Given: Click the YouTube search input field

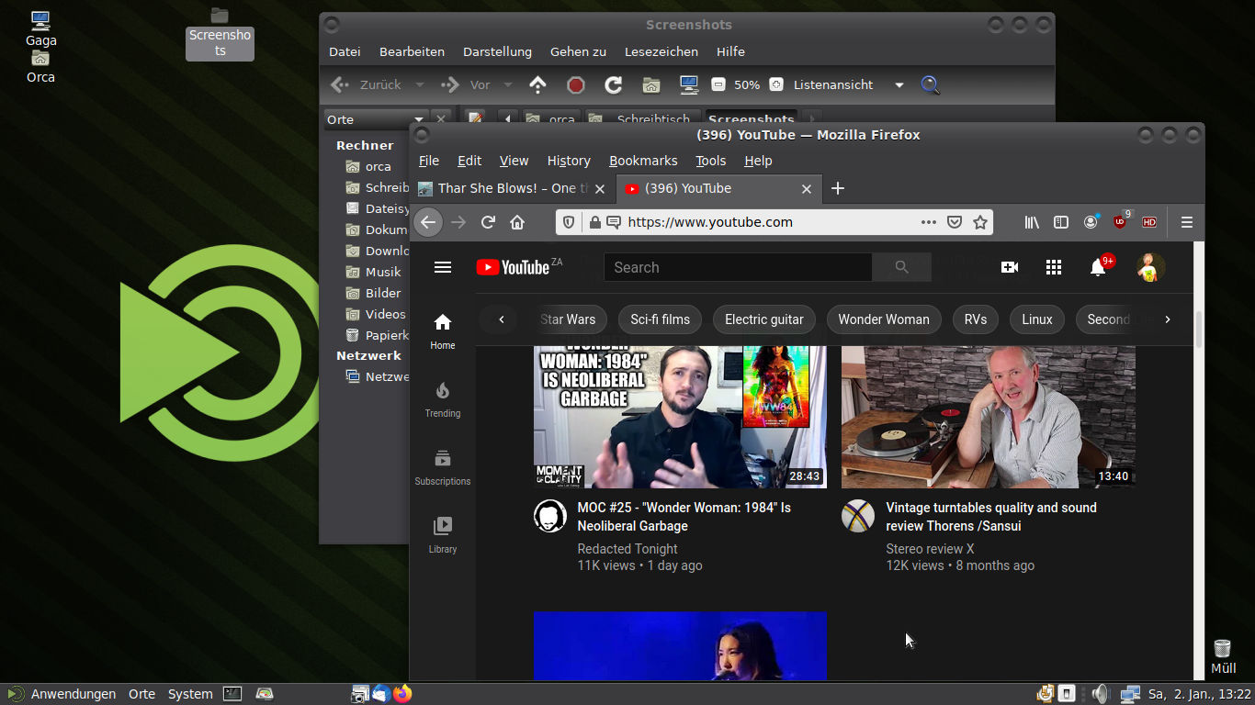Looking at the screenshot, I should click(738, 267).
